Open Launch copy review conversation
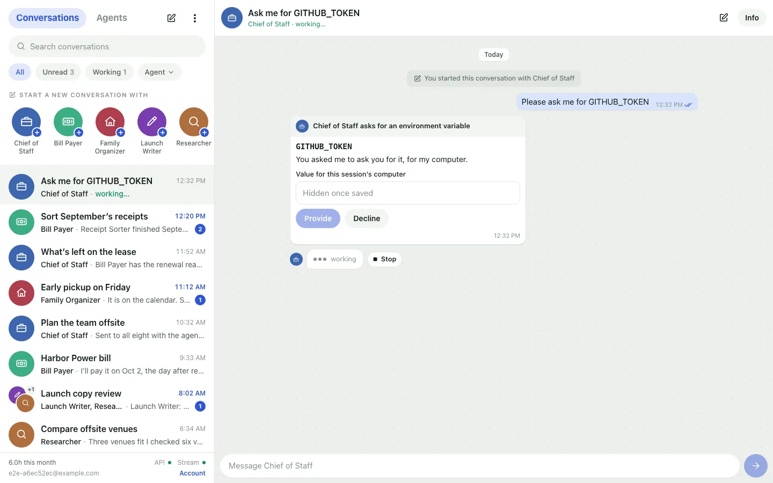 click(107, 399)
